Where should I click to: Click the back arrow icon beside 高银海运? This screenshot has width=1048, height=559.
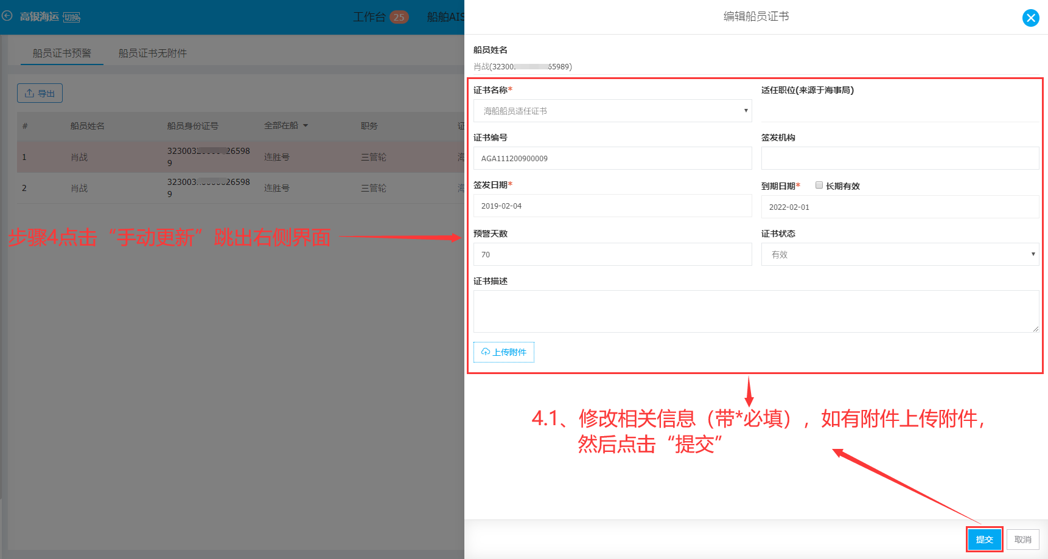click(x=7, y=16)
